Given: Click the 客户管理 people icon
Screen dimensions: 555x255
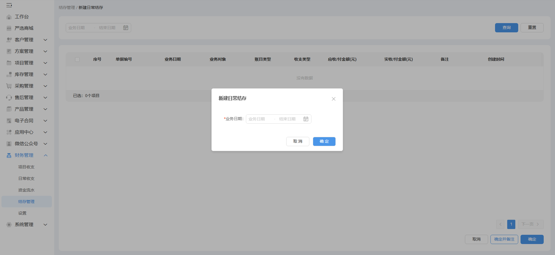Looking at the screenshot, I should click(x=9, y=40).
